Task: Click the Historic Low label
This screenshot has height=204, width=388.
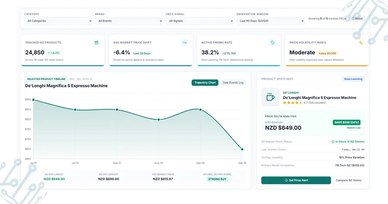Action: pos(354,128)
